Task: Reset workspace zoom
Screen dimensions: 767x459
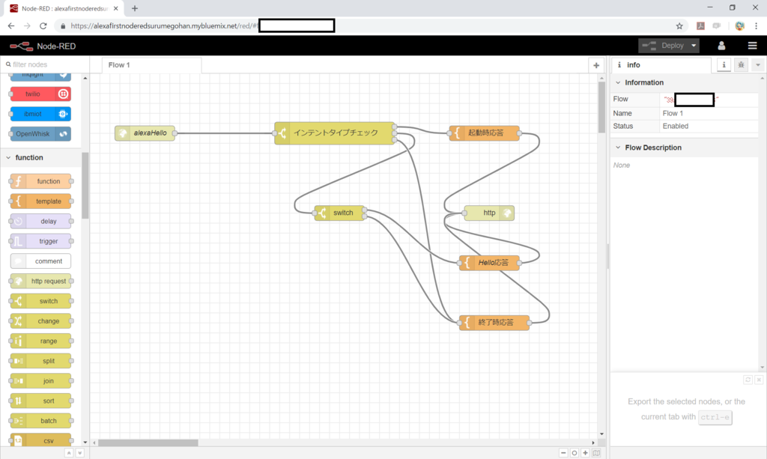Action: tap(575, 453)
